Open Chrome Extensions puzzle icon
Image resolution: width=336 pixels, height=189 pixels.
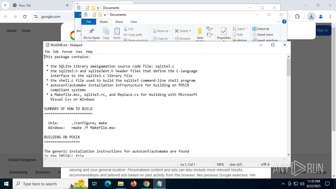297,17
